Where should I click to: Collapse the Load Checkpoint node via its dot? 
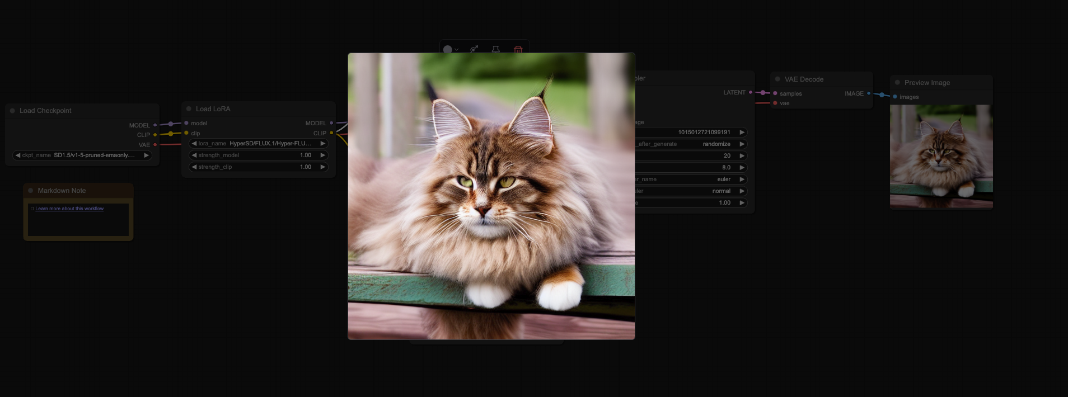click(x=12, y=111)
